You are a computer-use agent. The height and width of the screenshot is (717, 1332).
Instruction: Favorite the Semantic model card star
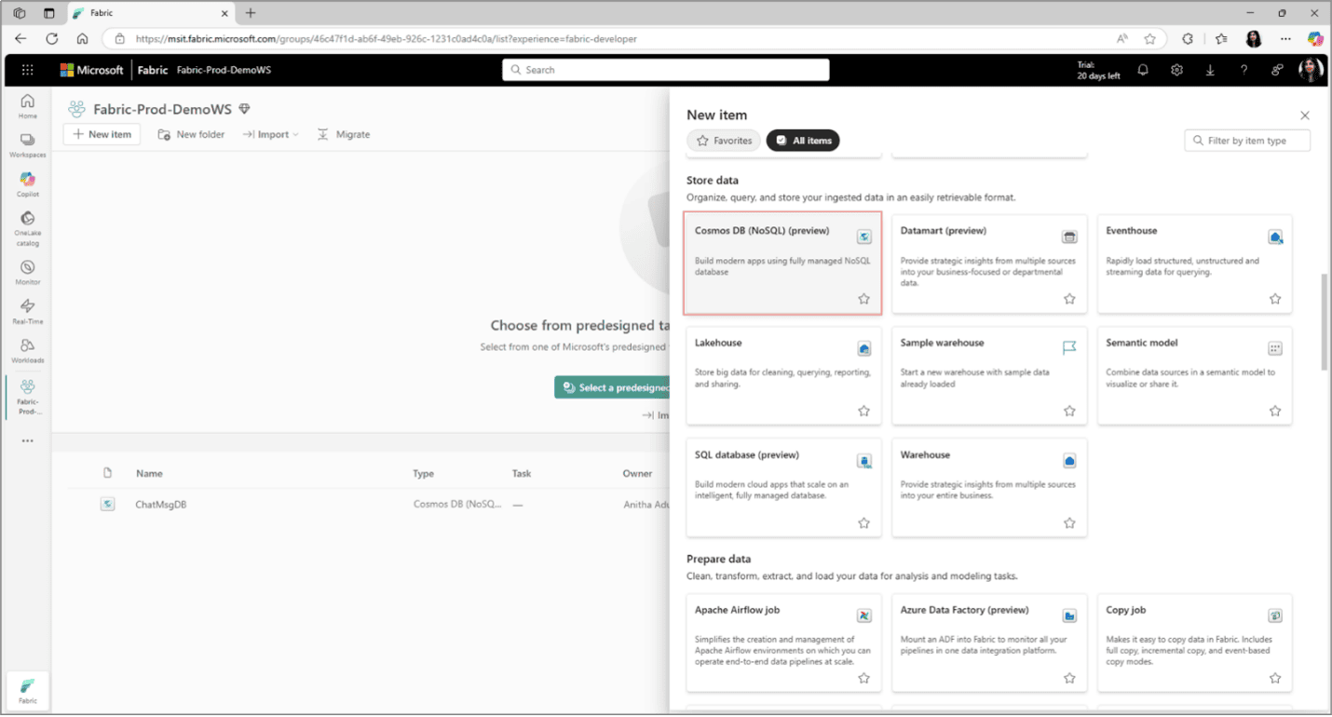tap(1275, 411)
